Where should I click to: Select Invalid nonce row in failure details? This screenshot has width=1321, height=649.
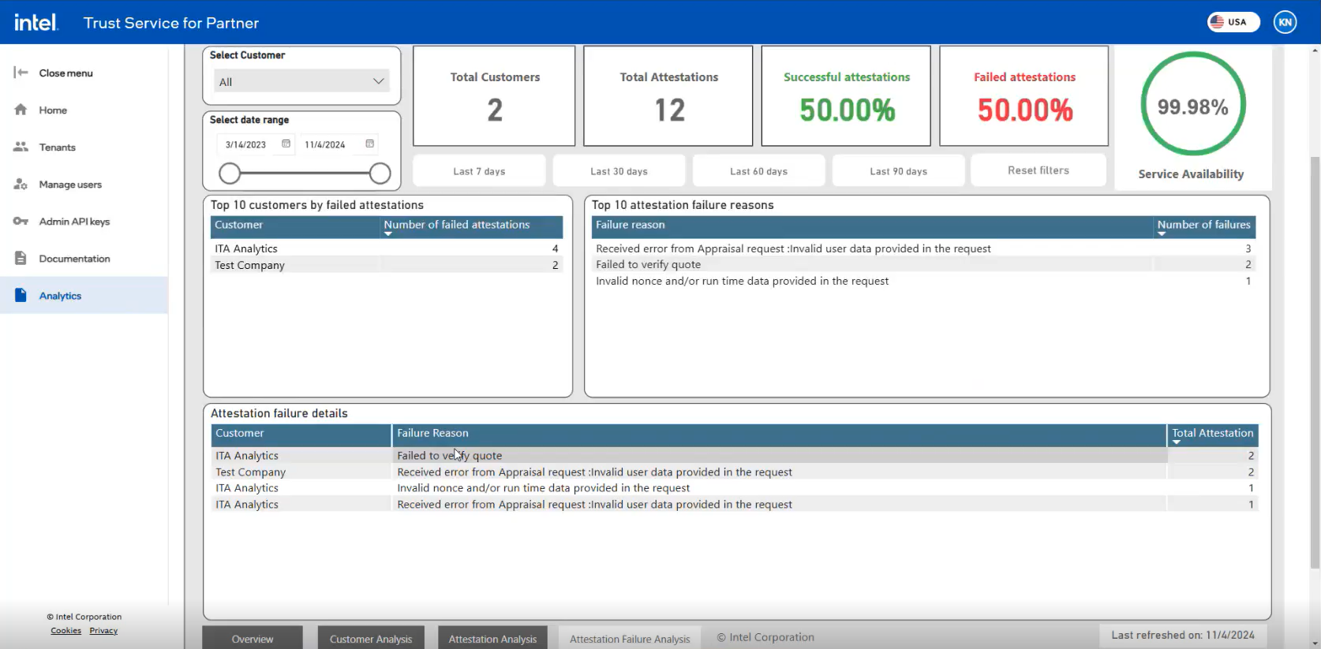pyautogui.click(x=735, y=487)
